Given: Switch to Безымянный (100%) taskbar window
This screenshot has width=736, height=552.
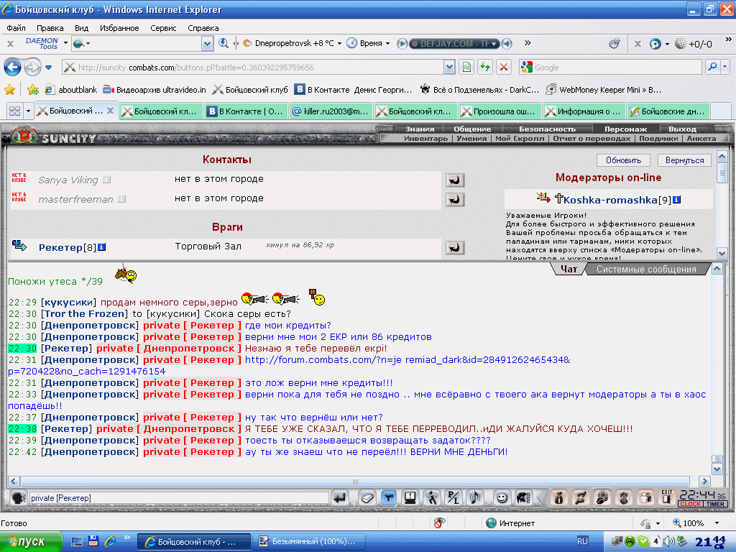Looking at the screenshot, I should [309, 542].
